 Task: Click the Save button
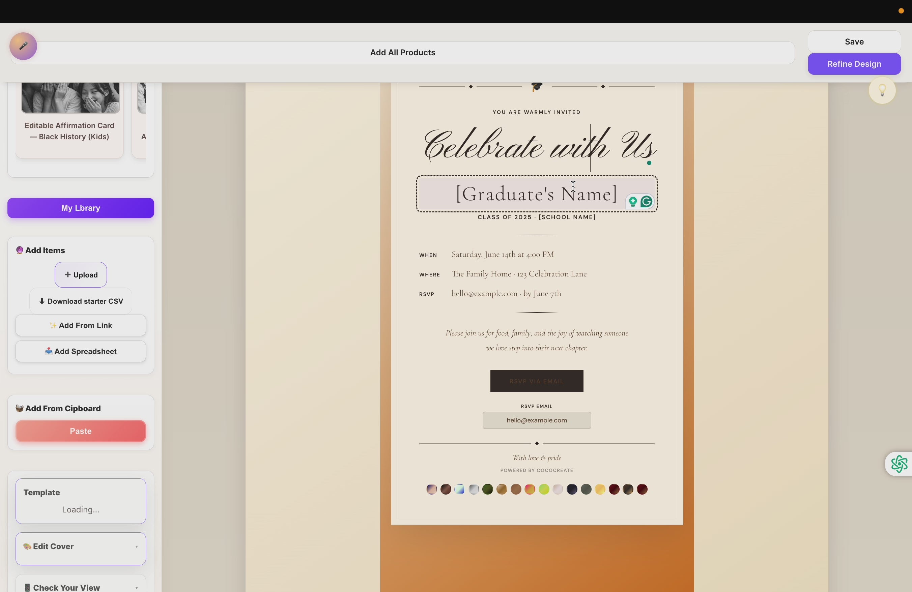(x=854, y=41)
